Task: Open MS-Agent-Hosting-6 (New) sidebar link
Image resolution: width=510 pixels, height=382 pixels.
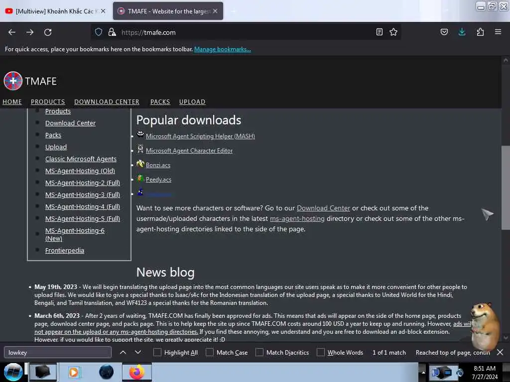Action: [x=75, y=234]
